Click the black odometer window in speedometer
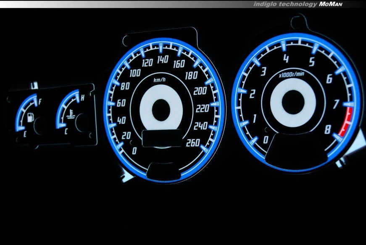The image size is (366, 245). click(x=162, y=138)
